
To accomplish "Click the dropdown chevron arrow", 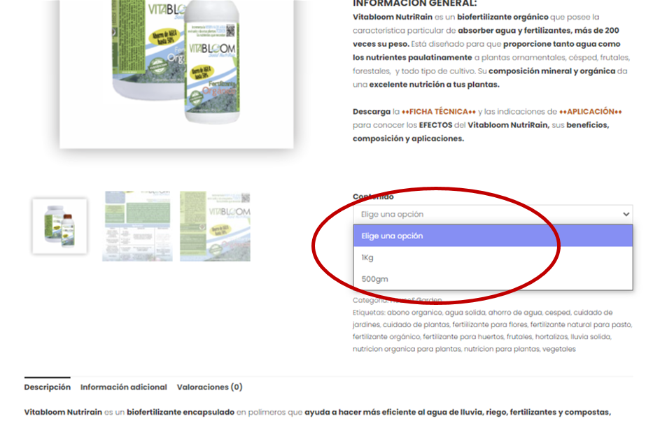I will (x=626, y=214).
